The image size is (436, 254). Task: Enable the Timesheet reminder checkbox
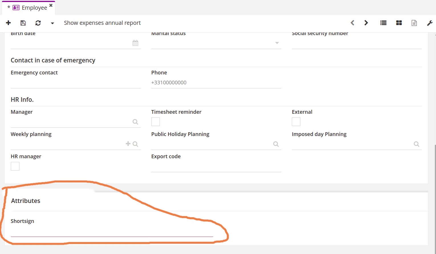[156, 122]
